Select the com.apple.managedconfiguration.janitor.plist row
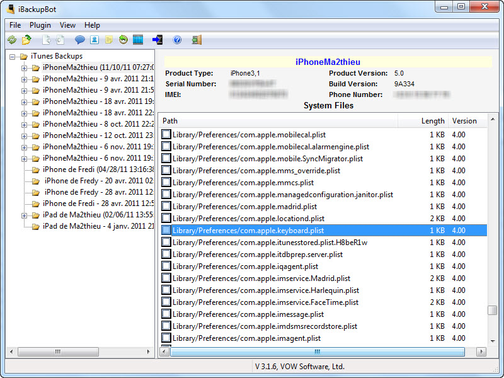This screenshot has width=504, height=378. click(323, 195)
